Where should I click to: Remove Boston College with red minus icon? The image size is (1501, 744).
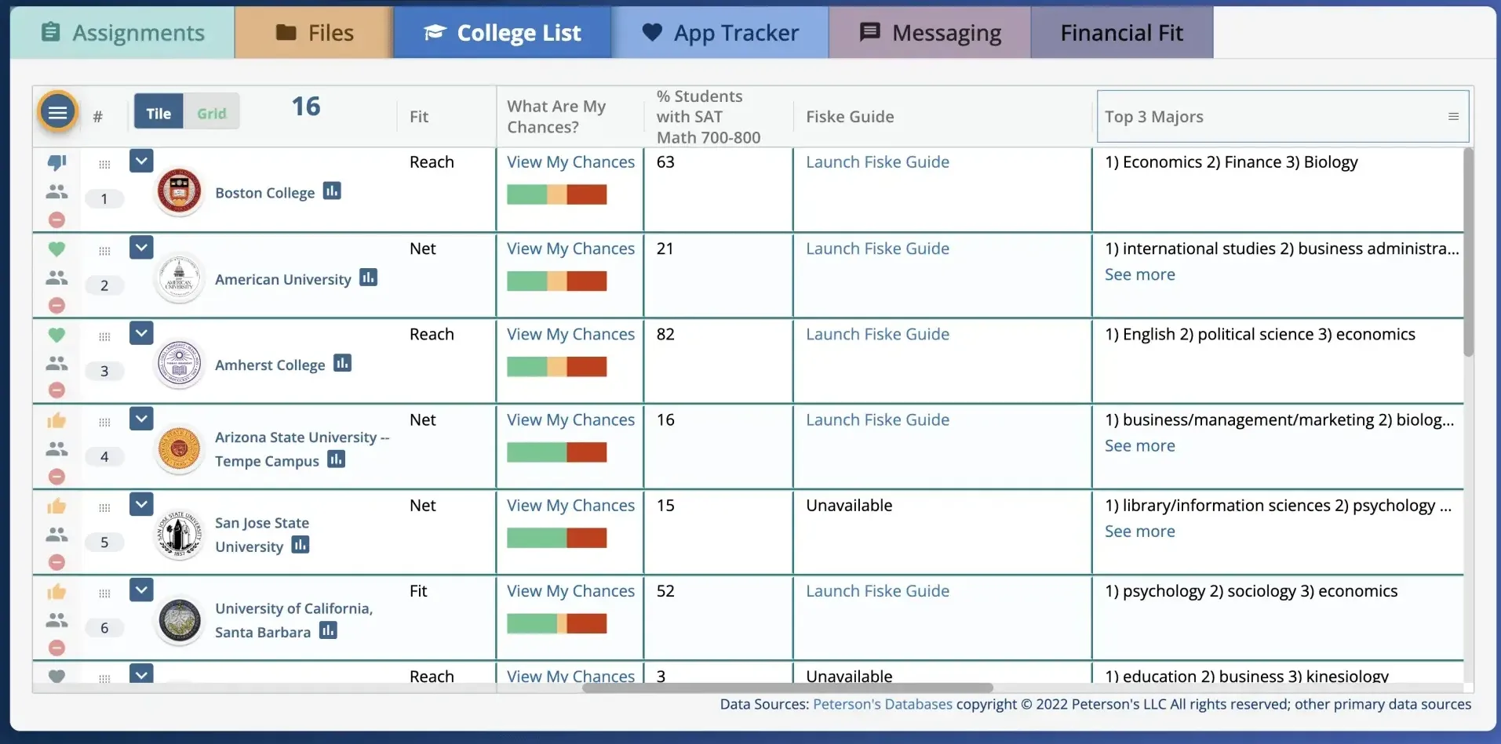(56, 220)
